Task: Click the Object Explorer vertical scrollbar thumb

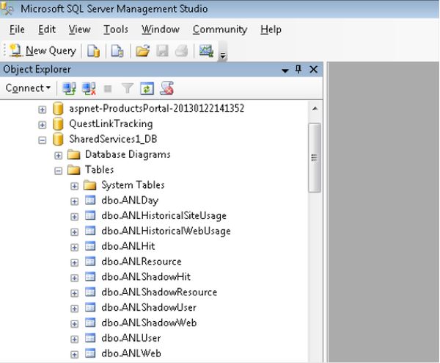Action: (315, 157)
